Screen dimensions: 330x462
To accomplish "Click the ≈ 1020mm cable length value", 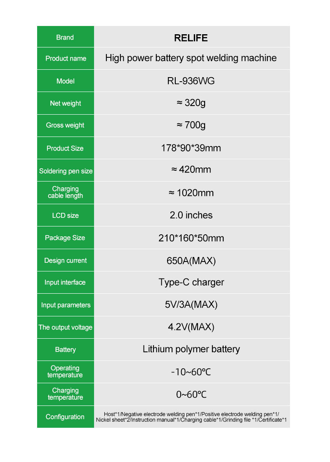I will [x=191, y=193].
